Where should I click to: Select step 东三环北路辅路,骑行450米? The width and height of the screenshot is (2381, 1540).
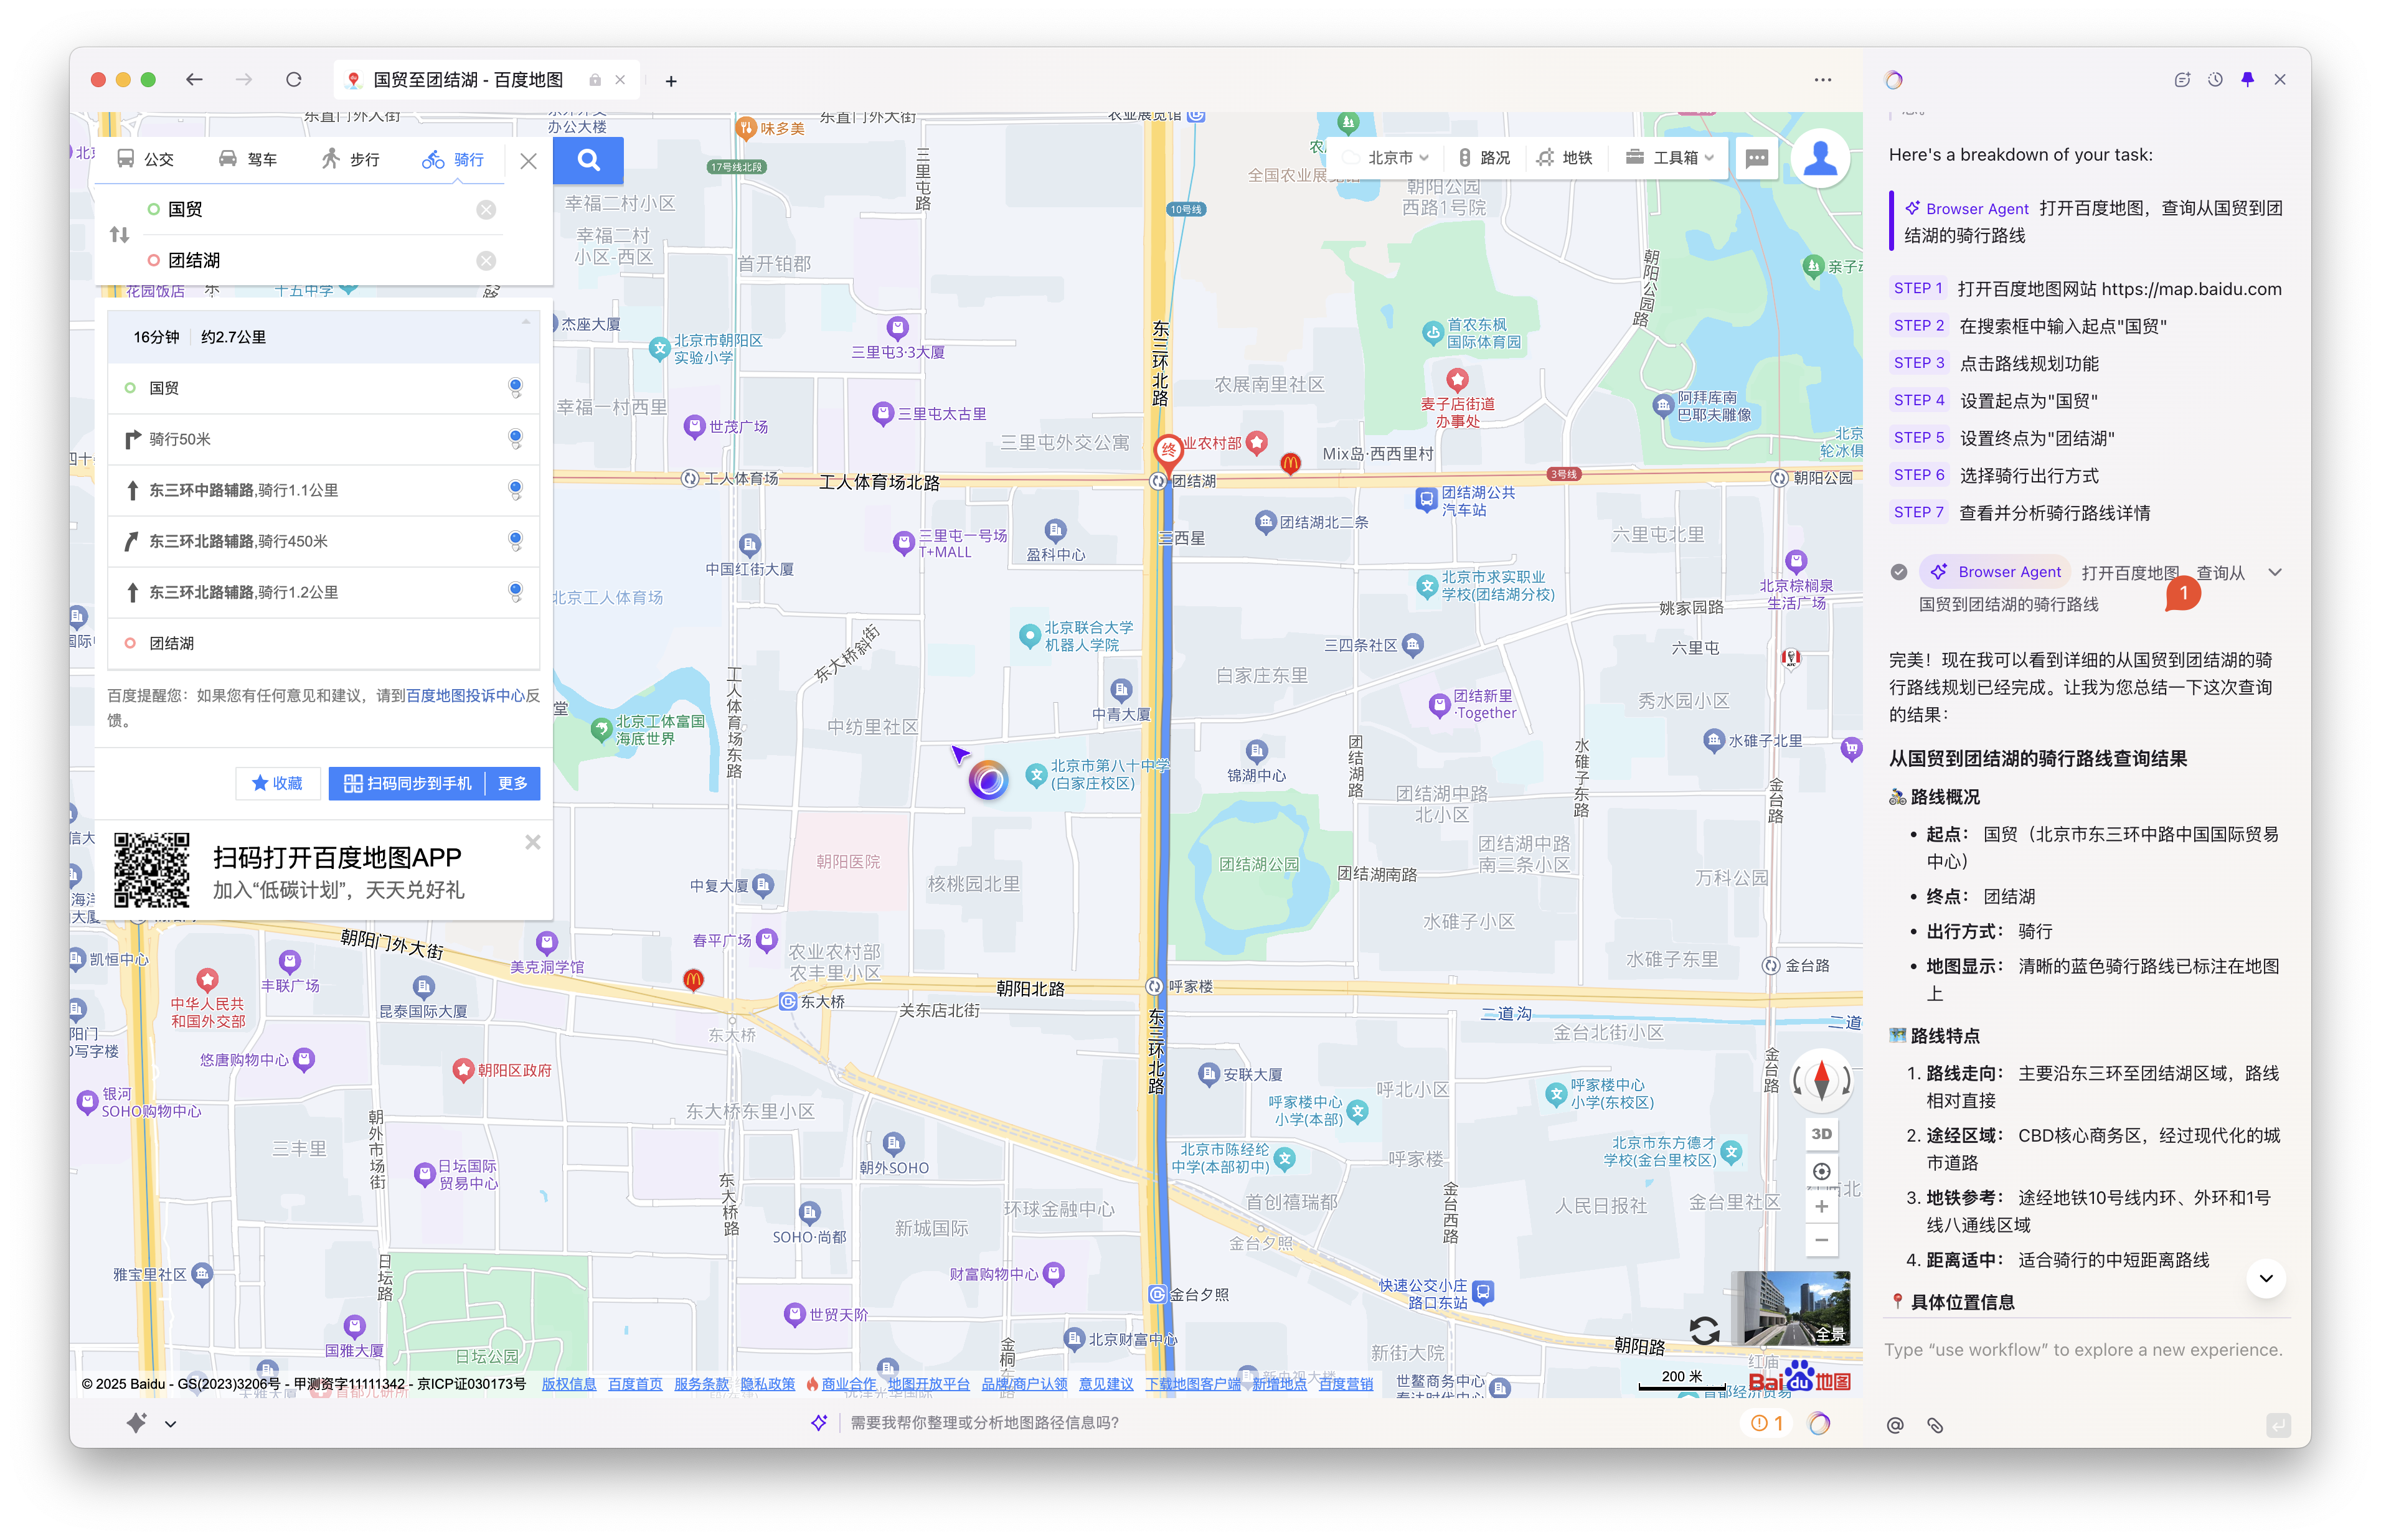tap(324, 542)
